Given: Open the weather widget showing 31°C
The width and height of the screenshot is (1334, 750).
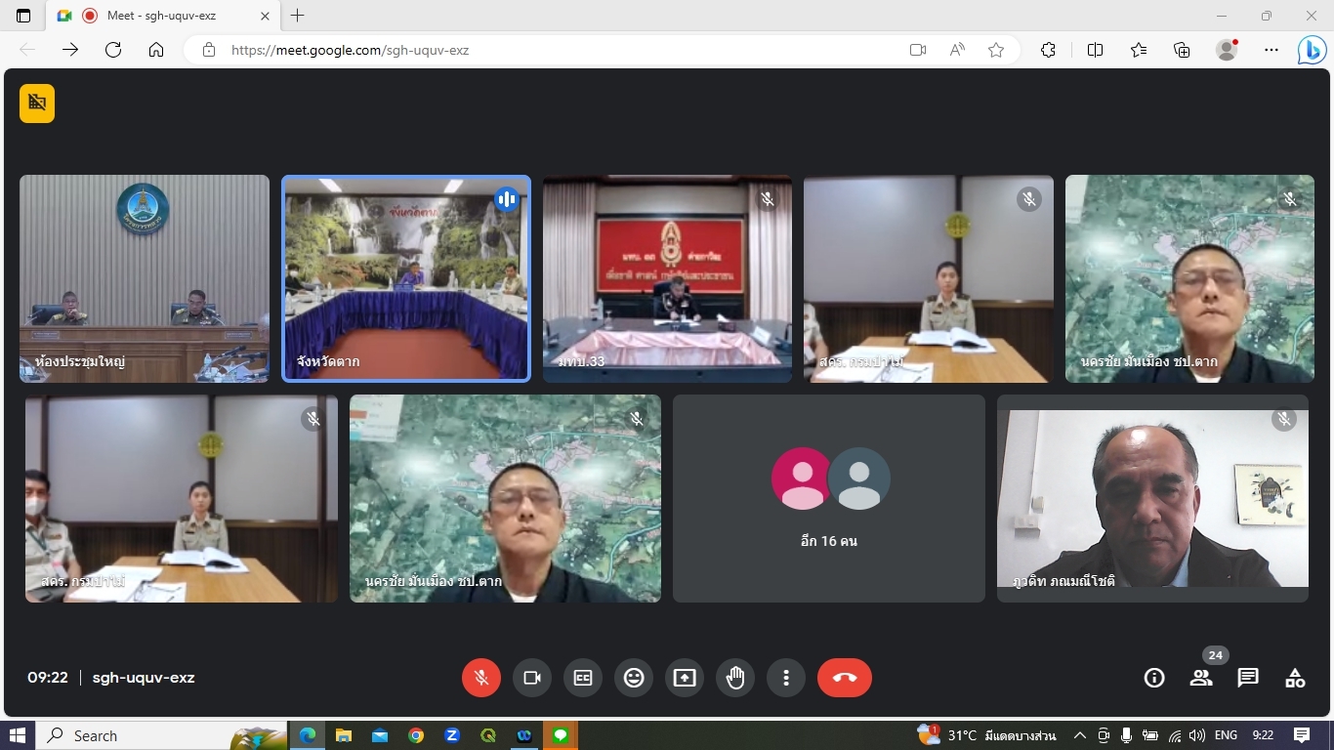Looking at the screenshot, I should pos(987,735).
